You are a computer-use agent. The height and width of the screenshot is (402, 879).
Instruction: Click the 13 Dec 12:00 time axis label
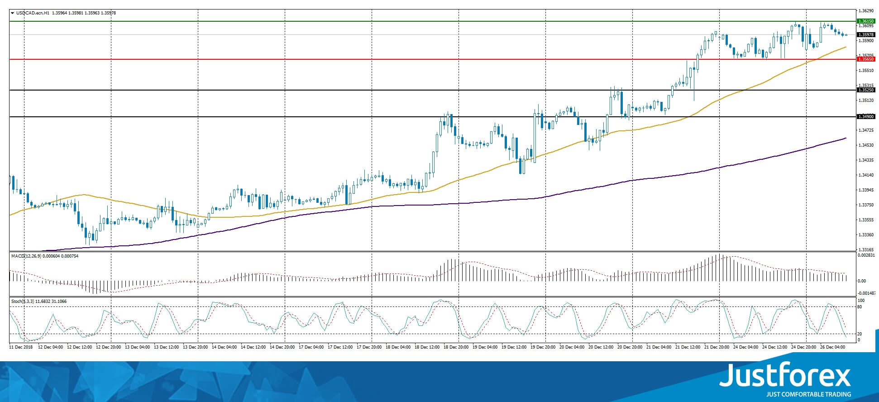166,347
